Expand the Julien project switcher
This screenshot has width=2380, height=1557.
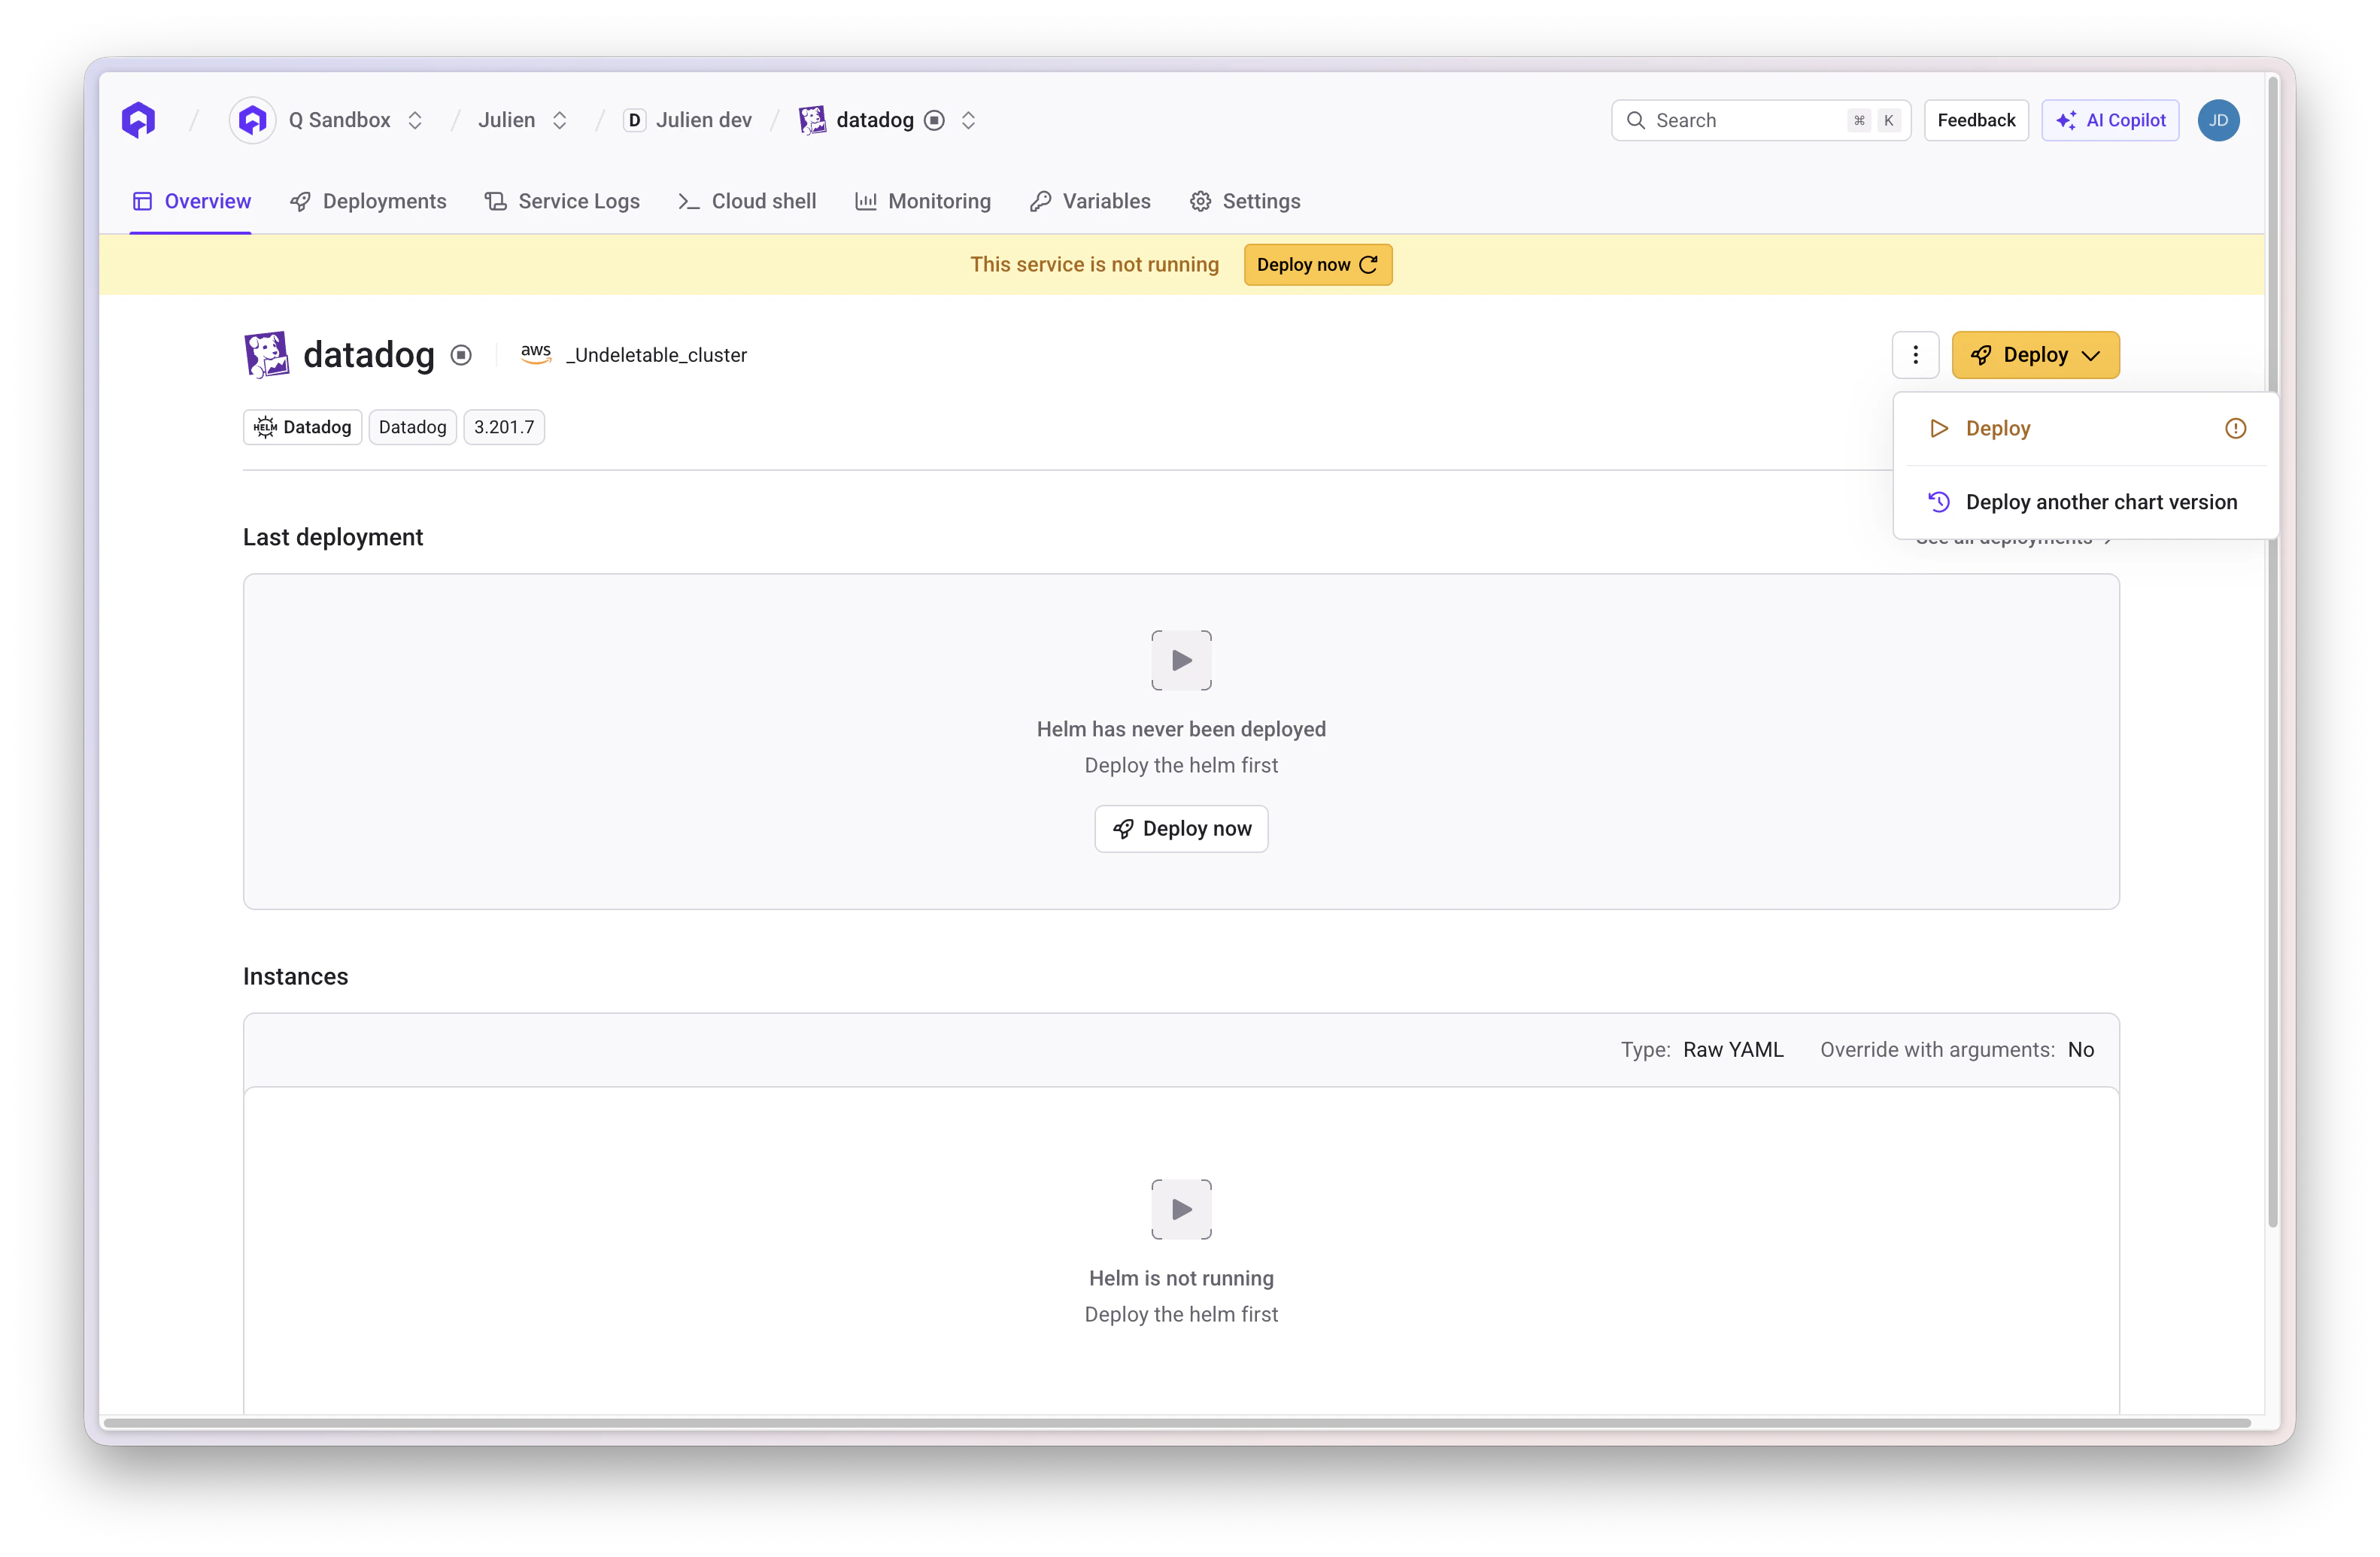(x=560, y=120)
